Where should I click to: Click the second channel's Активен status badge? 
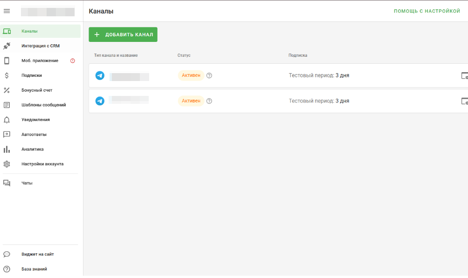tap(191, 101)
